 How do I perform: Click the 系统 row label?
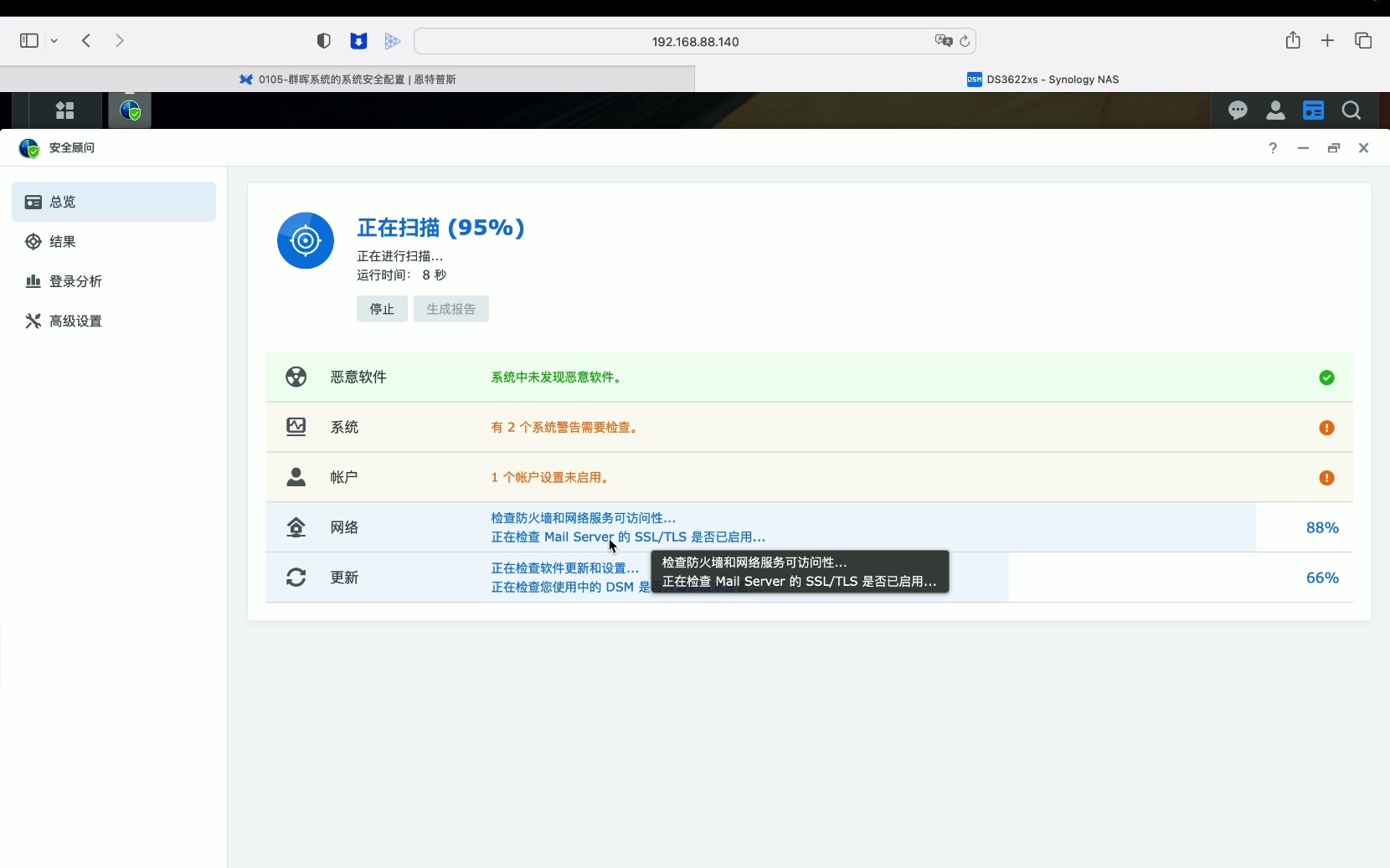tap(344, 428)
